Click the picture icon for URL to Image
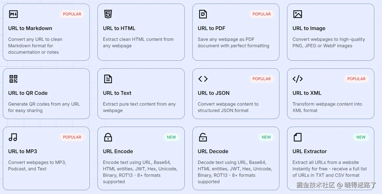 pos(297,14)
